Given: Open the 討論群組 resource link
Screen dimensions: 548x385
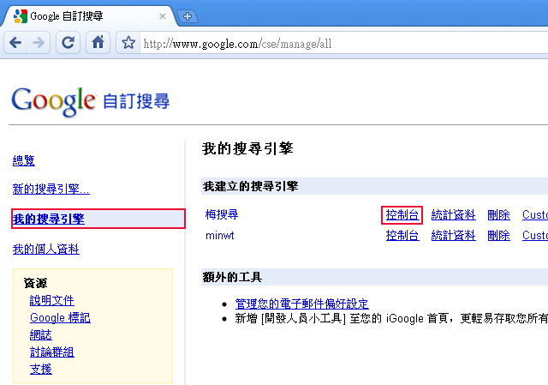Looking at the screenshot, I should tap(51, 352).
